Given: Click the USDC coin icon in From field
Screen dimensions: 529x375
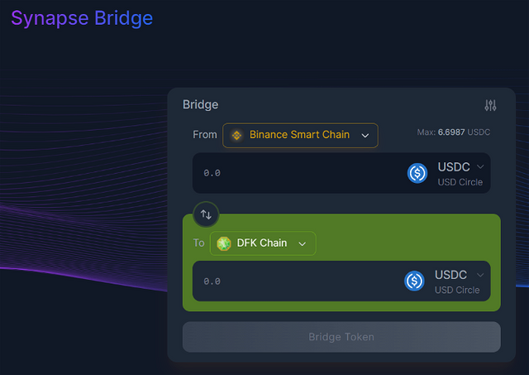Looking at the screenshot, I should tap(417, 173).
